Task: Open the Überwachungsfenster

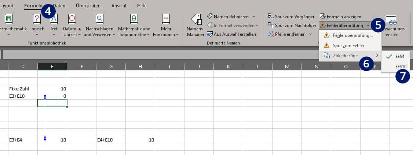Action: [393, 25]
